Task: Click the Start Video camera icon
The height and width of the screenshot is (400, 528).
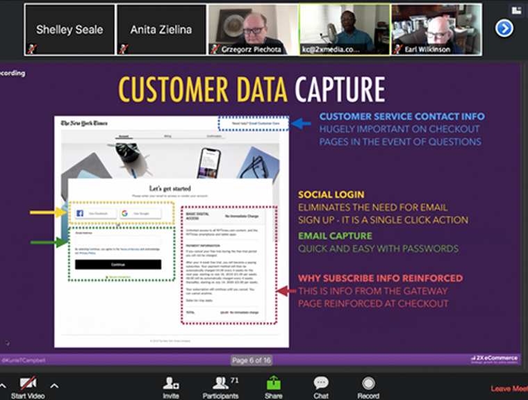Action: pyautogui.click(x=28, y=383)
